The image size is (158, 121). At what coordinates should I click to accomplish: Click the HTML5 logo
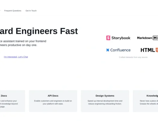point(149,50)
